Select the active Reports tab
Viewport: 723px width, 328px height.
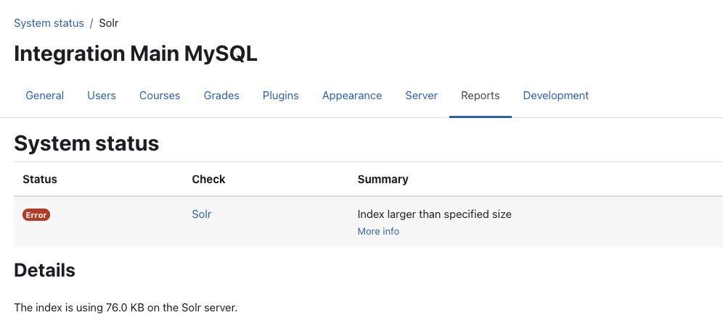pos(481,96)
